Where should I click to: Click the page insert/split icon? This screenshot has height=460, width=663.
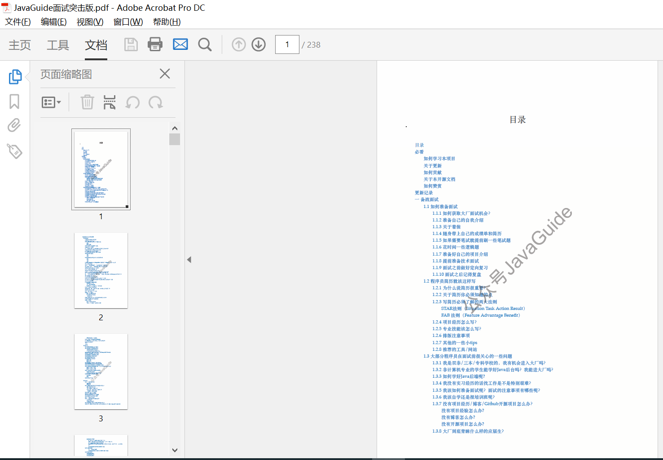tap(110, 102)
